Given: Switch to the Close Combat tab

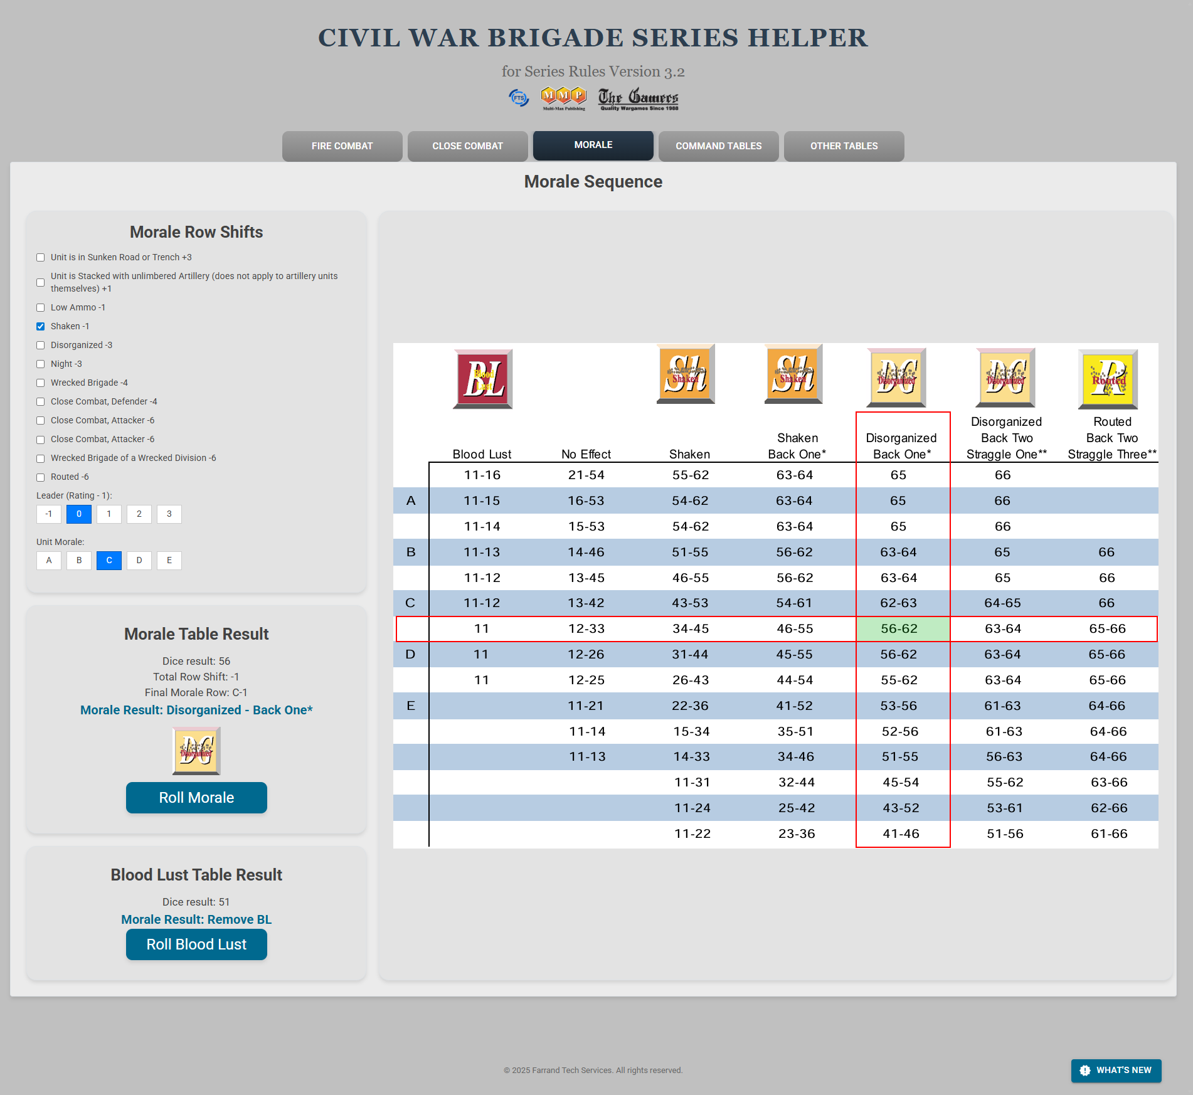Looking at the screenshot, I should pos(468,146).
